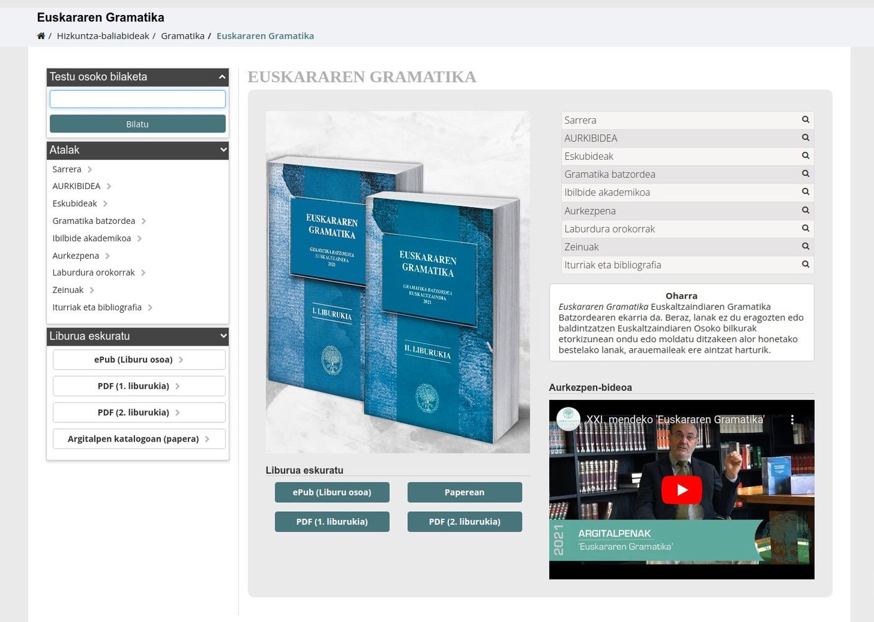Open the Sarrera row in the section table
The width and height of the screenshot is (874, 622).
[x=687, y=120]
